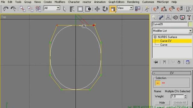Image resolution: width=193 pixels, height=108 pixels.
Task: Open the selection filter 'All' dropdown
Action: click(58, 8)
